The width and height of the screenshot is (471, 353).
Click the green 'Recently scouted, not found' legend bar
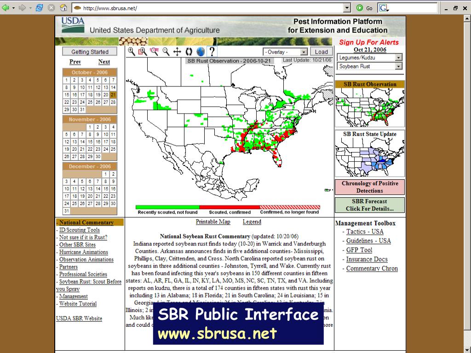(167, 207)
